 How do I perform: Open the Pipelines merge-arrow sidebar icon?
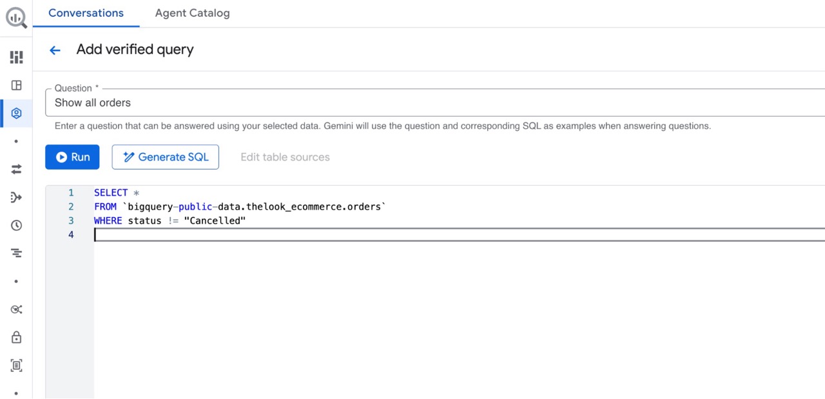pyautogui.click(x=16, y=197)
